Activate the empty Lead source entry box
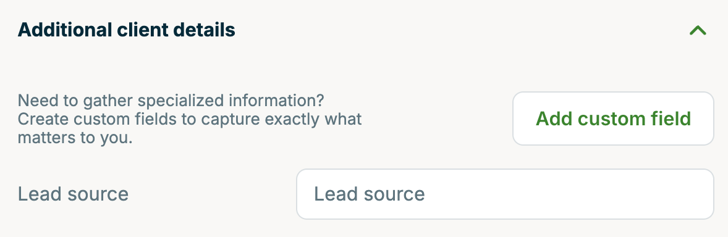This screenshot has height=237, width=728. [x=505, y=194]
